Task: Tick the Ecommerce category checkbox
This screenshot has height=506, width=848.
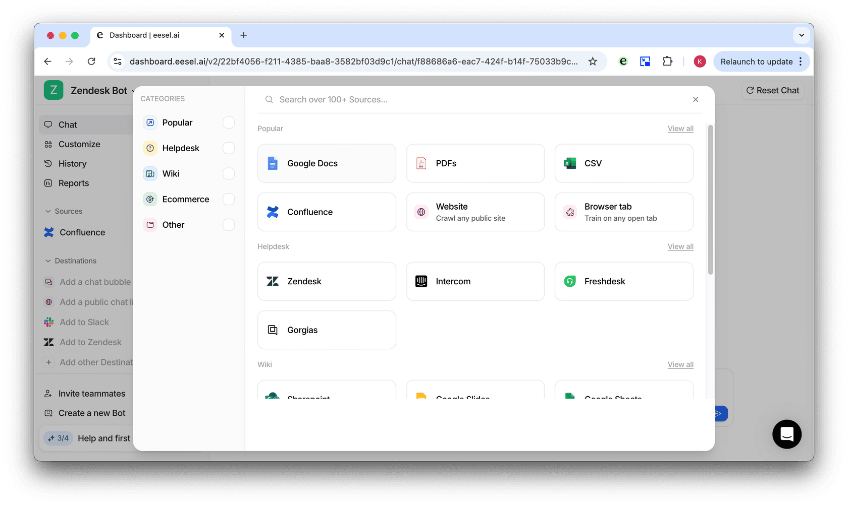Action: coord(229,199)
